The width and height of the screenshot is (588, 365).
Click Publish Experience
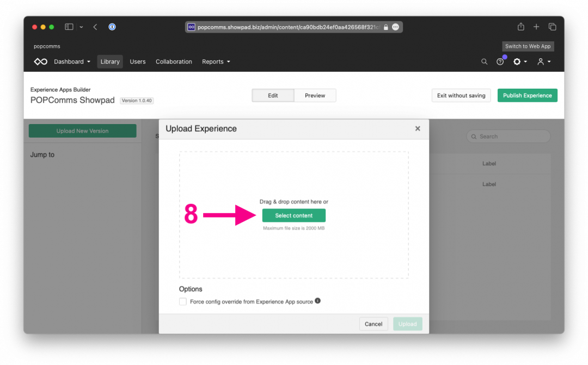coord(527,95)
